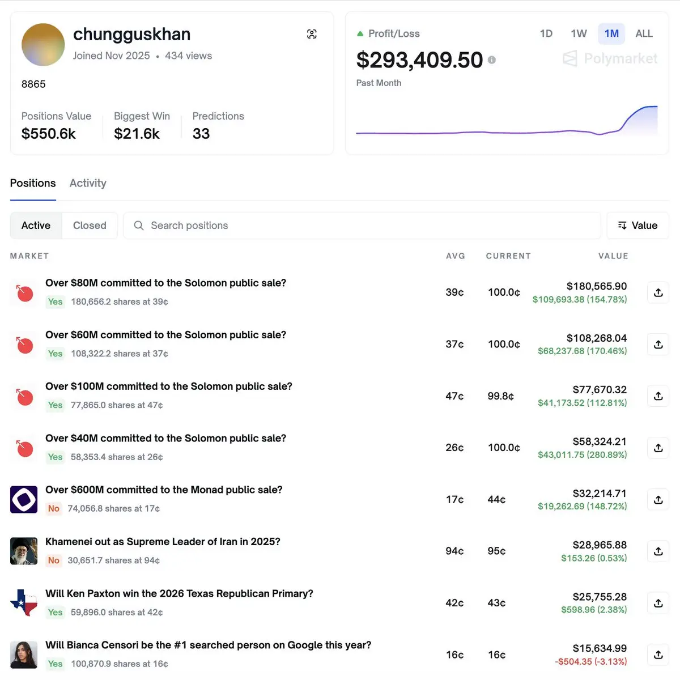This screenshot has height=680, width=680.
Task: Switch to the Activity tab
Action: 88,183
